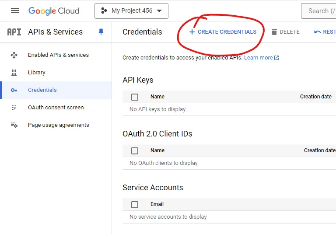Click 'No OAuth clients to display' text
Viewport: 336px width, 234px height.
point(164,163)
